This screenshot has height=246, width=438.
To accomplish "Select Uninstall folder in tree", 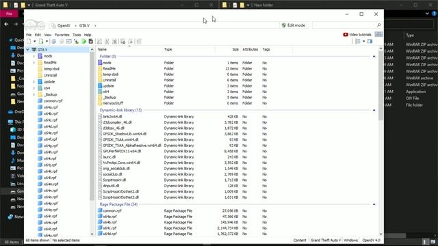I will [x=50, y=75].
